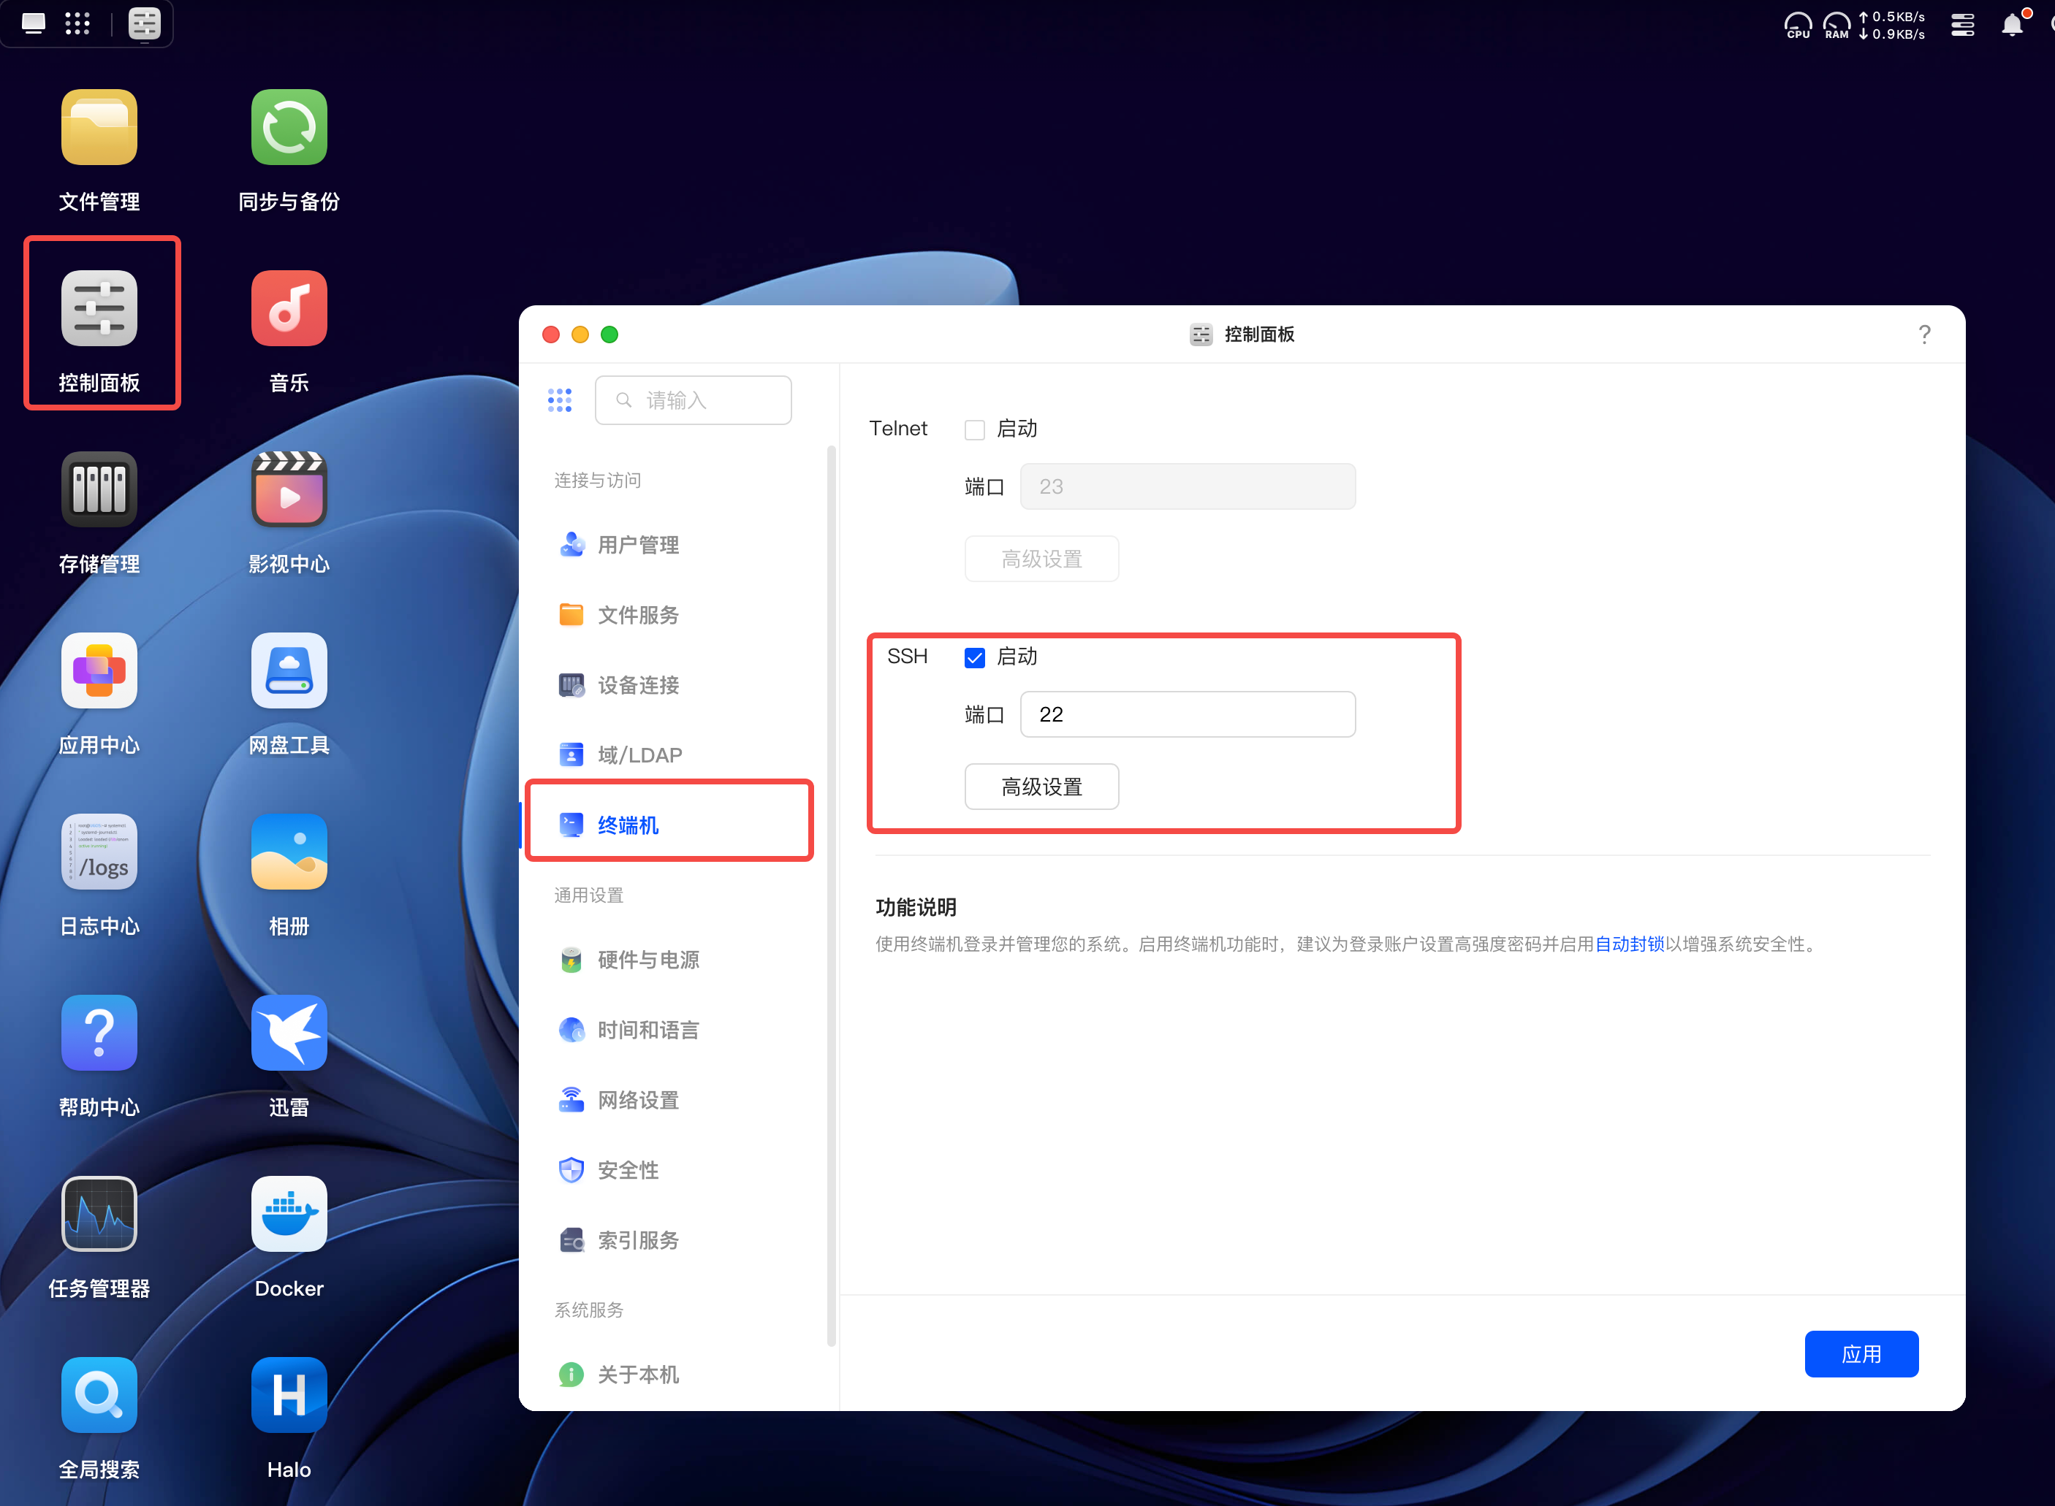Click the RAM usage gauge
This screenshot has height=1506, width=2055.
(1836, 25)
